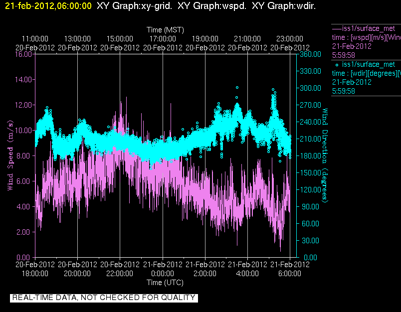Click the time : [wdir][degrees] legend line
401x312 pixels.
[367, 73]
